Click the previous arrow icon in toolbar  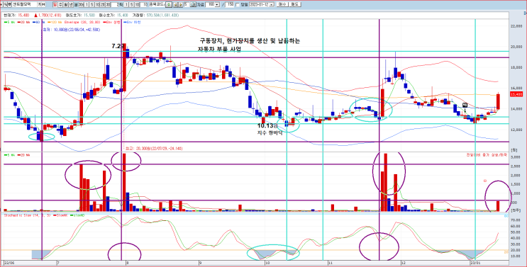(175, 5)
